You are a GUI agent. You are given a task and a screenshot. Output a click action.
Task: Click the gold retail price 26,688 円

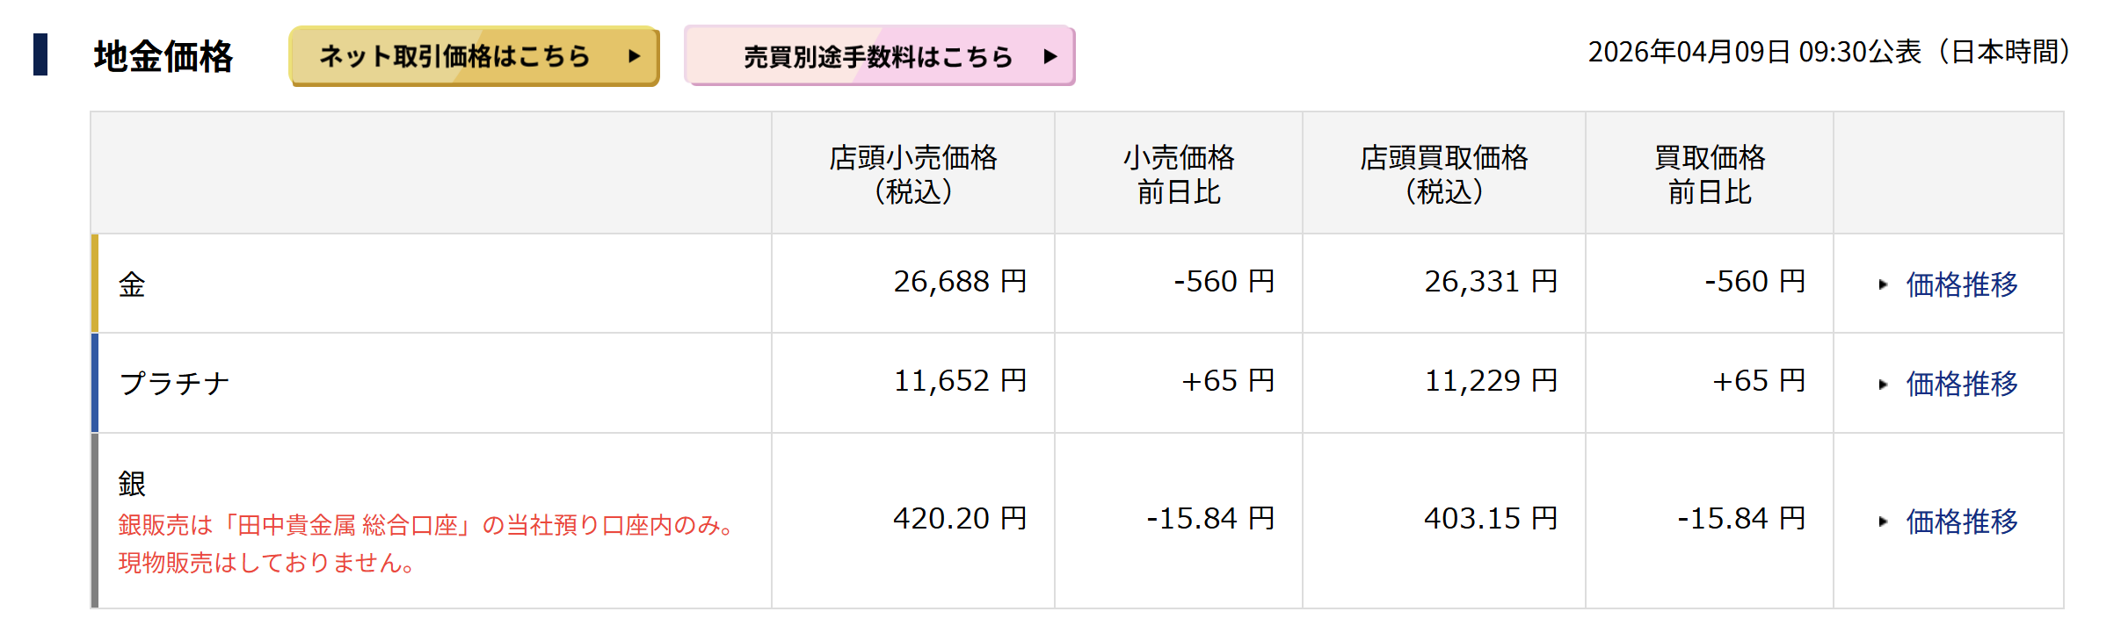click(960, 282)
